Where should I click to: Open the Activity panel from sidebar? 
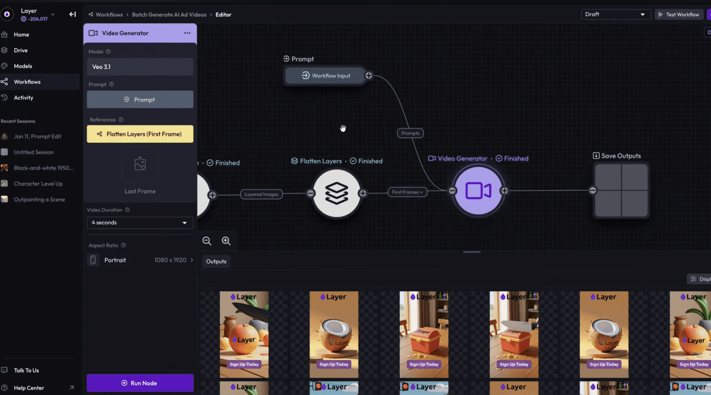(5, 97)
